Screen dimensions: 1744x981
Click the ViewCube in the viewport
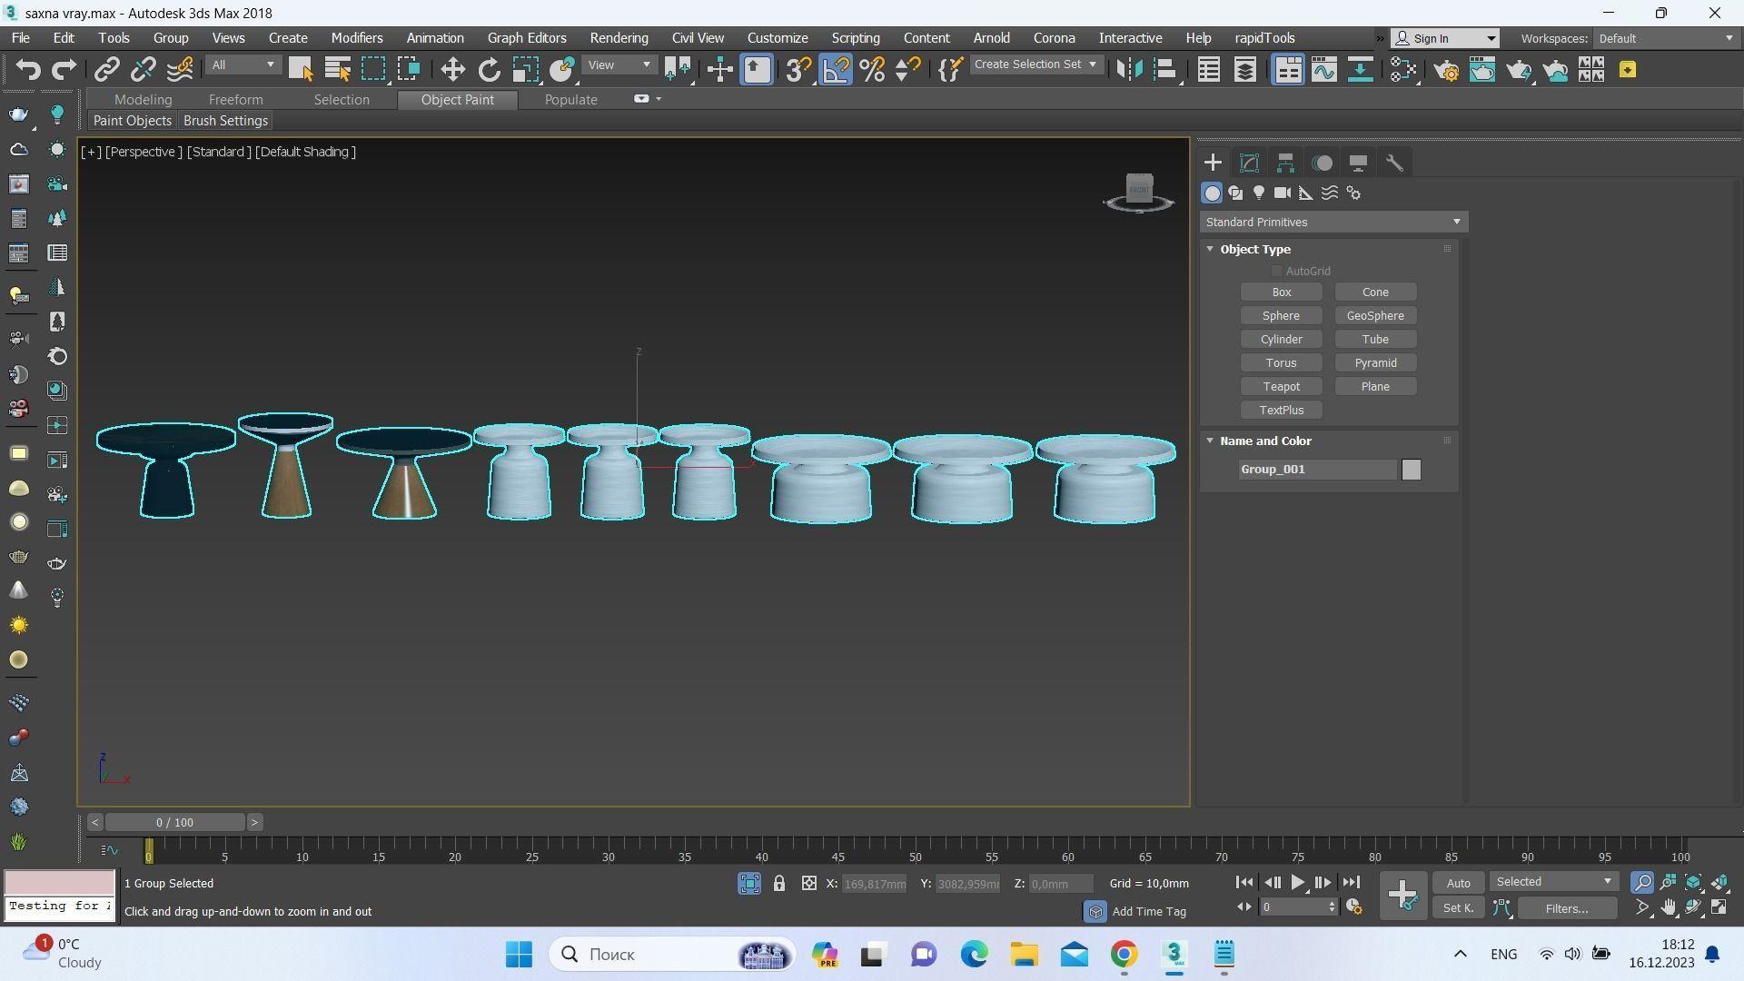[x=1139, y=191]
